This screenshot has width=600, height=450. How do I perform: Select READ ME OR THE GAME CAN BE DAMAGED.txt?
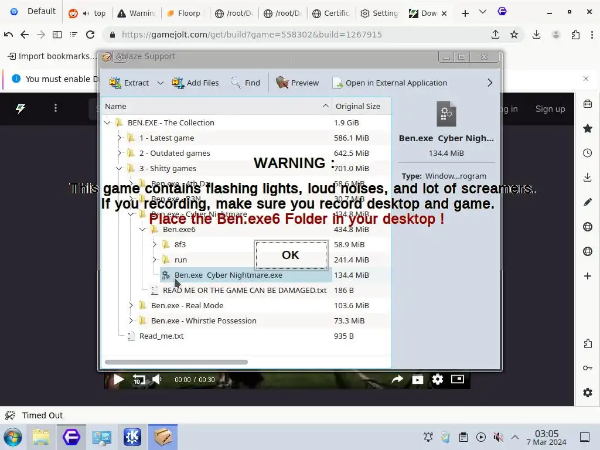[x=244, y=291]
